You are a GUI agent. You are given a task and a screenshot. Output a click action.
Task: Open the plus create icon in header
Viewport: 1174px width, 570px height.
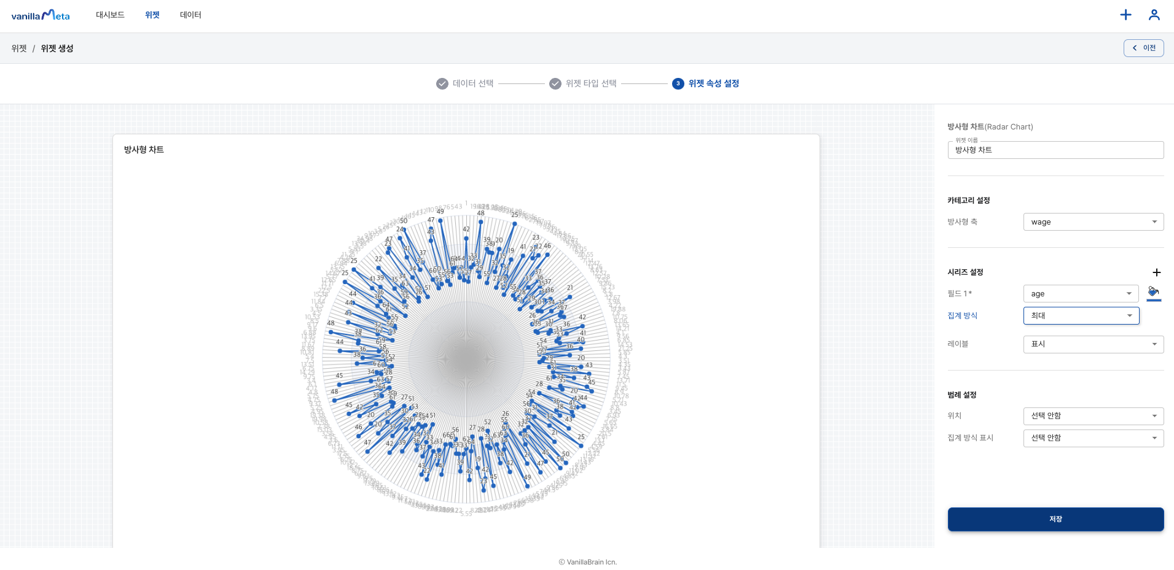[1125, 15]
